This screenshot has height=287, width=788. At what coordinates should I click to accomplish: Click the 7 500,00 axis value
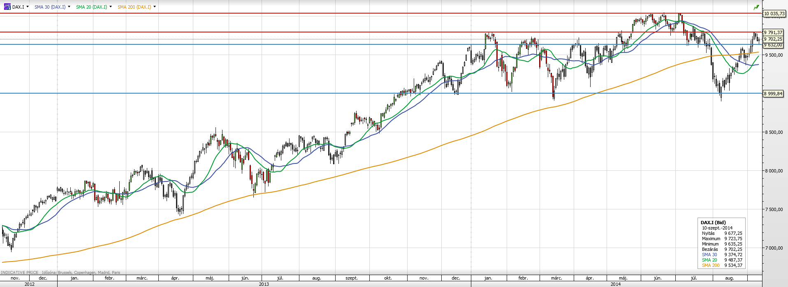tap(774, 209)
